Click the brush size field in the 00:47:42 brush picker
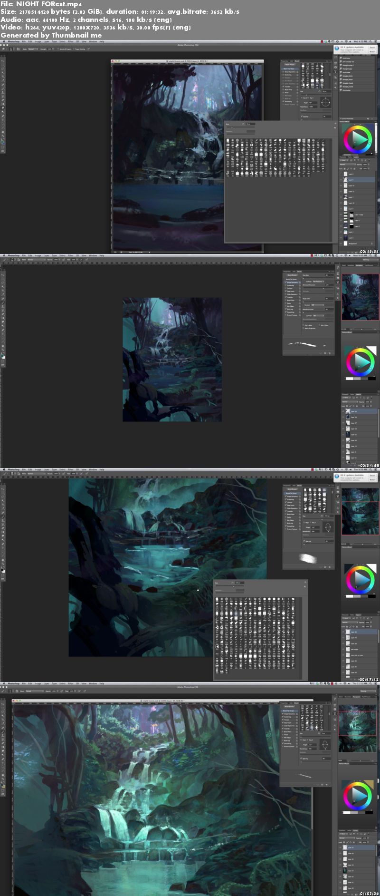Image resolution: width=380 pixels, height=896 pixels. (239, 583)
